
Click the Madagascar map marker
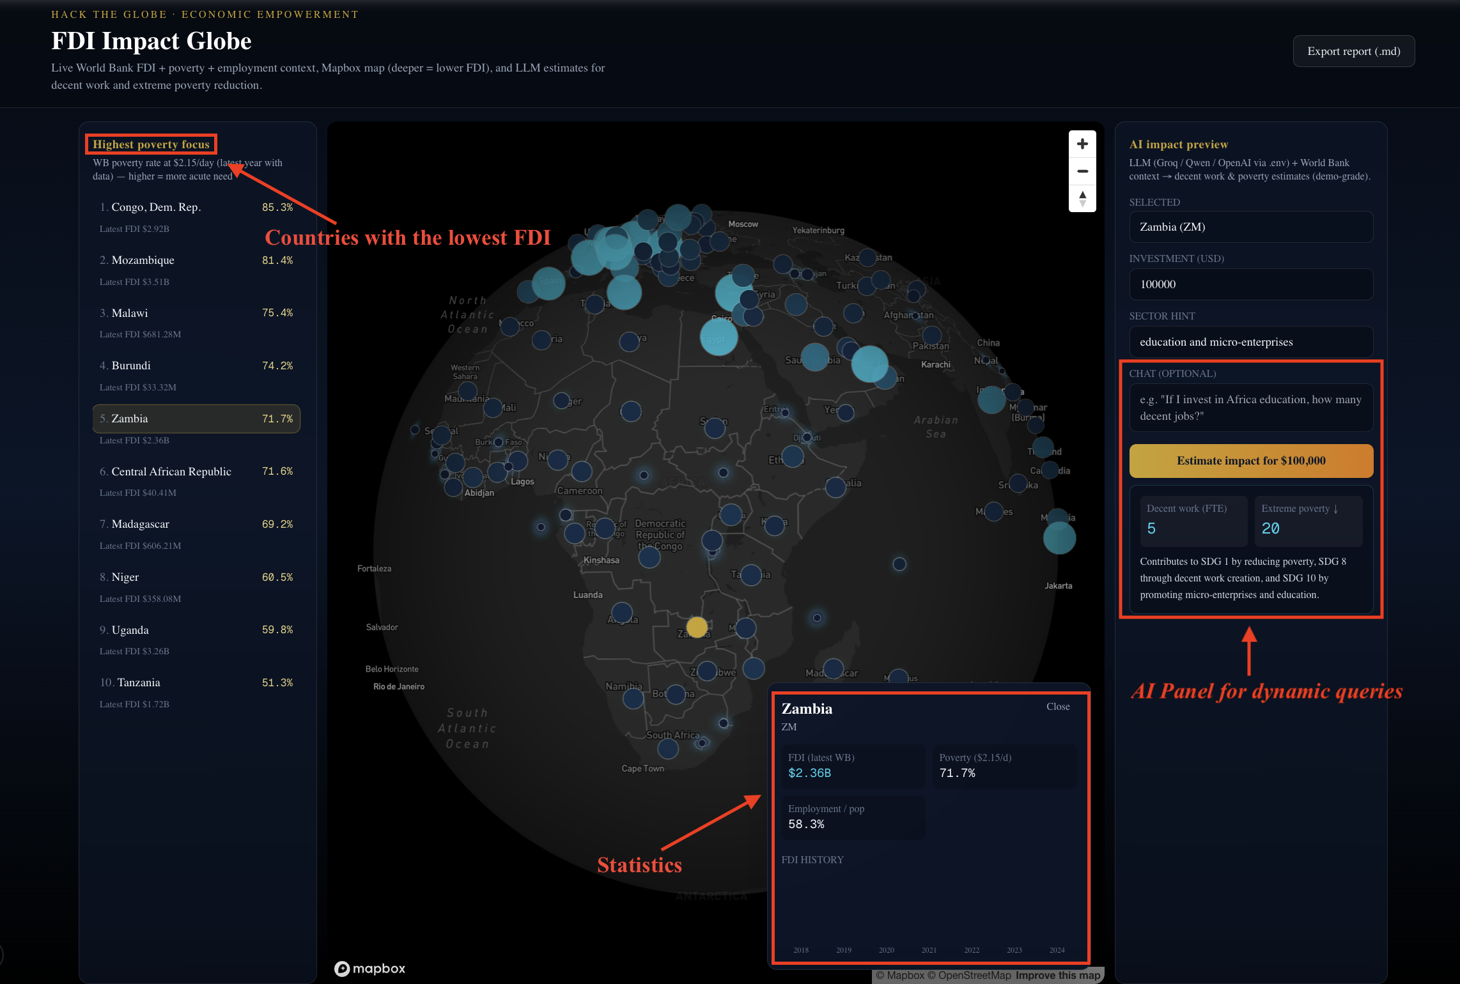[x=833, y=669]
